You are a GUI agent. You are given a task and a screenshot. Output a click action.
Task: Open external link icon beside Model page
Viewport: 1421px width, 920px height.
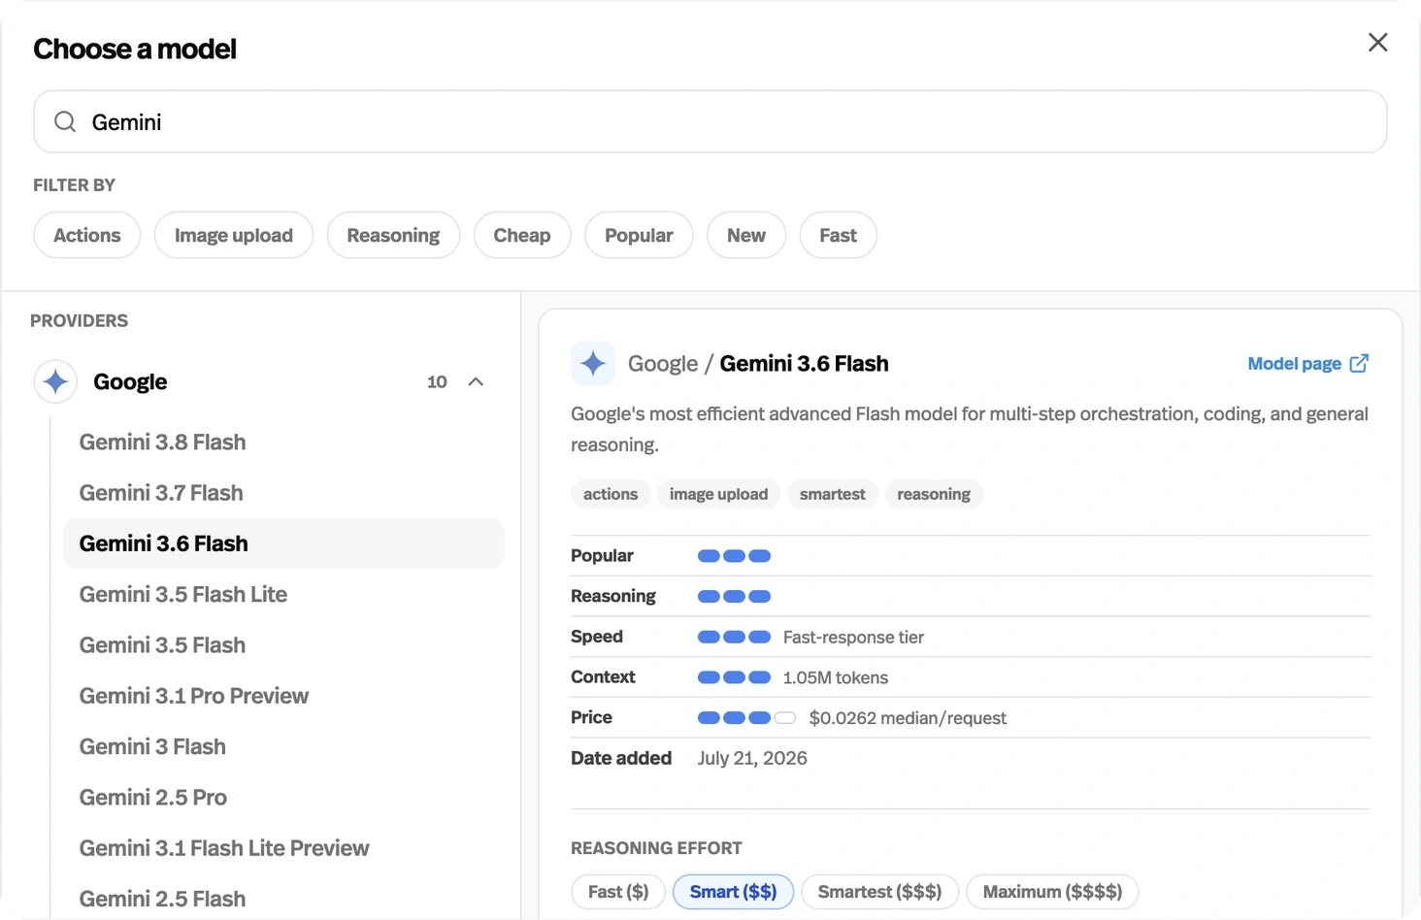point(1359,363)
